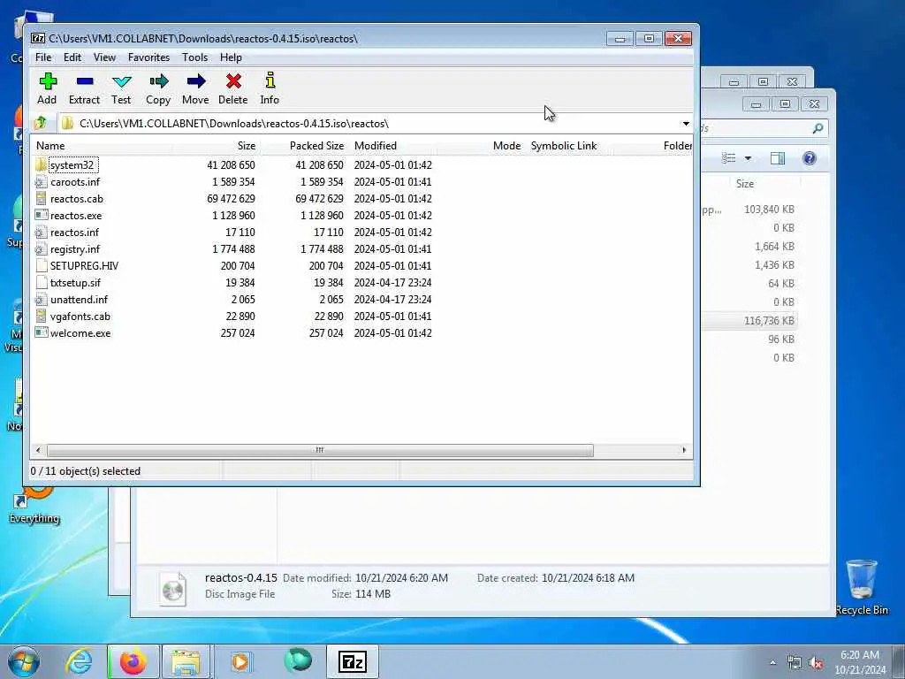Click the reactos.cab file icon
This screenshot has height=679, width=905.
pos(41,199)
